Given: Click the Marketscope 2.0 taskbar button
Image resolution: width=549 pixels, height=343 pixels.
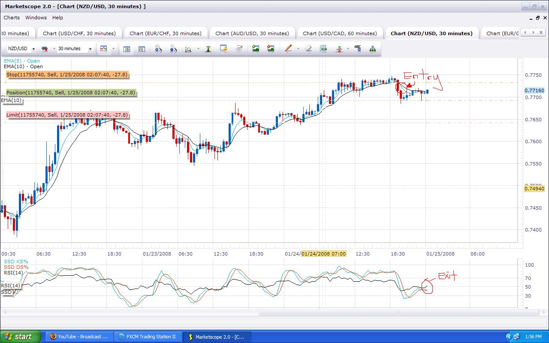Looking at the screenshot, I should tap(217, 337).
